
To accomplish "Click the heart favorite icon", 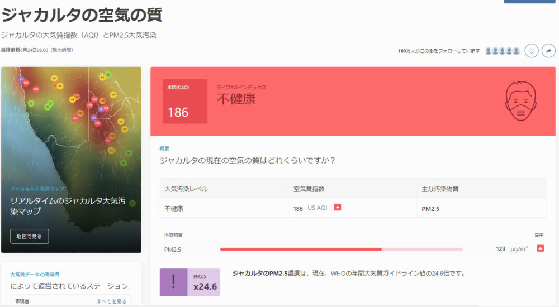I will (x=531, y=51).
